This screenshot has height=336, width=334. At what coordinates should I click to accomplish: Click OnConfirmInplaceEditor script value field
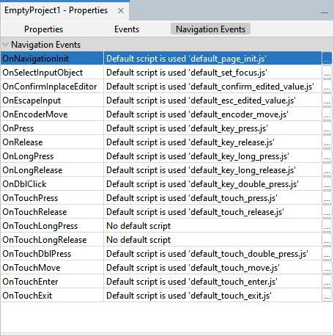[x=212, y=87]
